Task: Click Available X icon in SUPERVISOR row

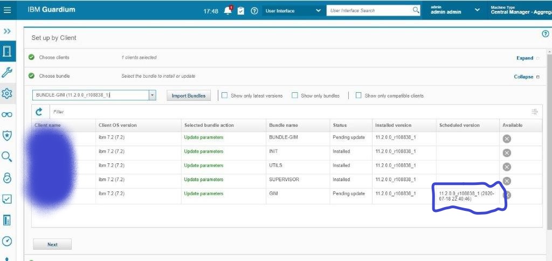Action: [x=507, y=181]
